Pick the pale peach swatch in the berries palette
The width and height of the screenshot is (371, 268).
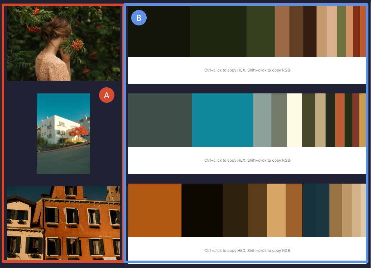[x=332, y=31]
